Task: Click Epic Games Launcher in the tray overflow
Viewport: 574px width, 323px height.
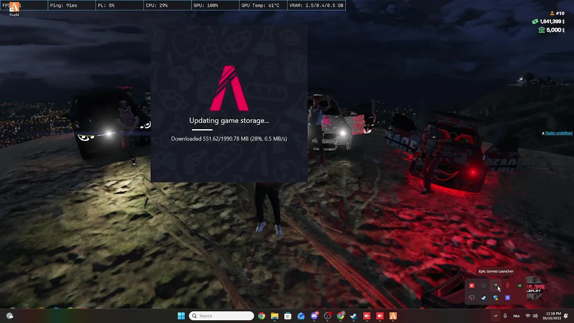Action: (x=496, y=285)
